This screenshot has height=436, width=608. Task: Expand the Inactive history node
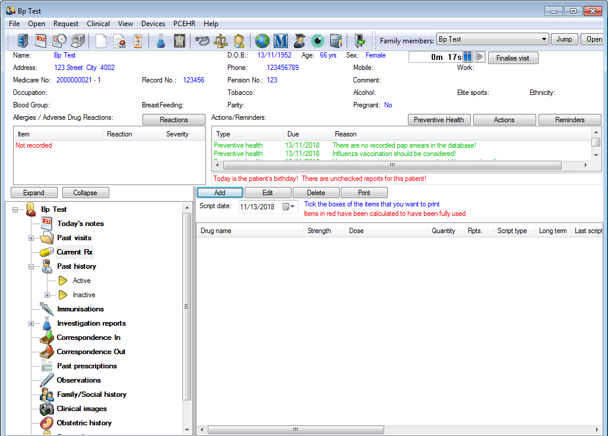click(x=47, y=295)
